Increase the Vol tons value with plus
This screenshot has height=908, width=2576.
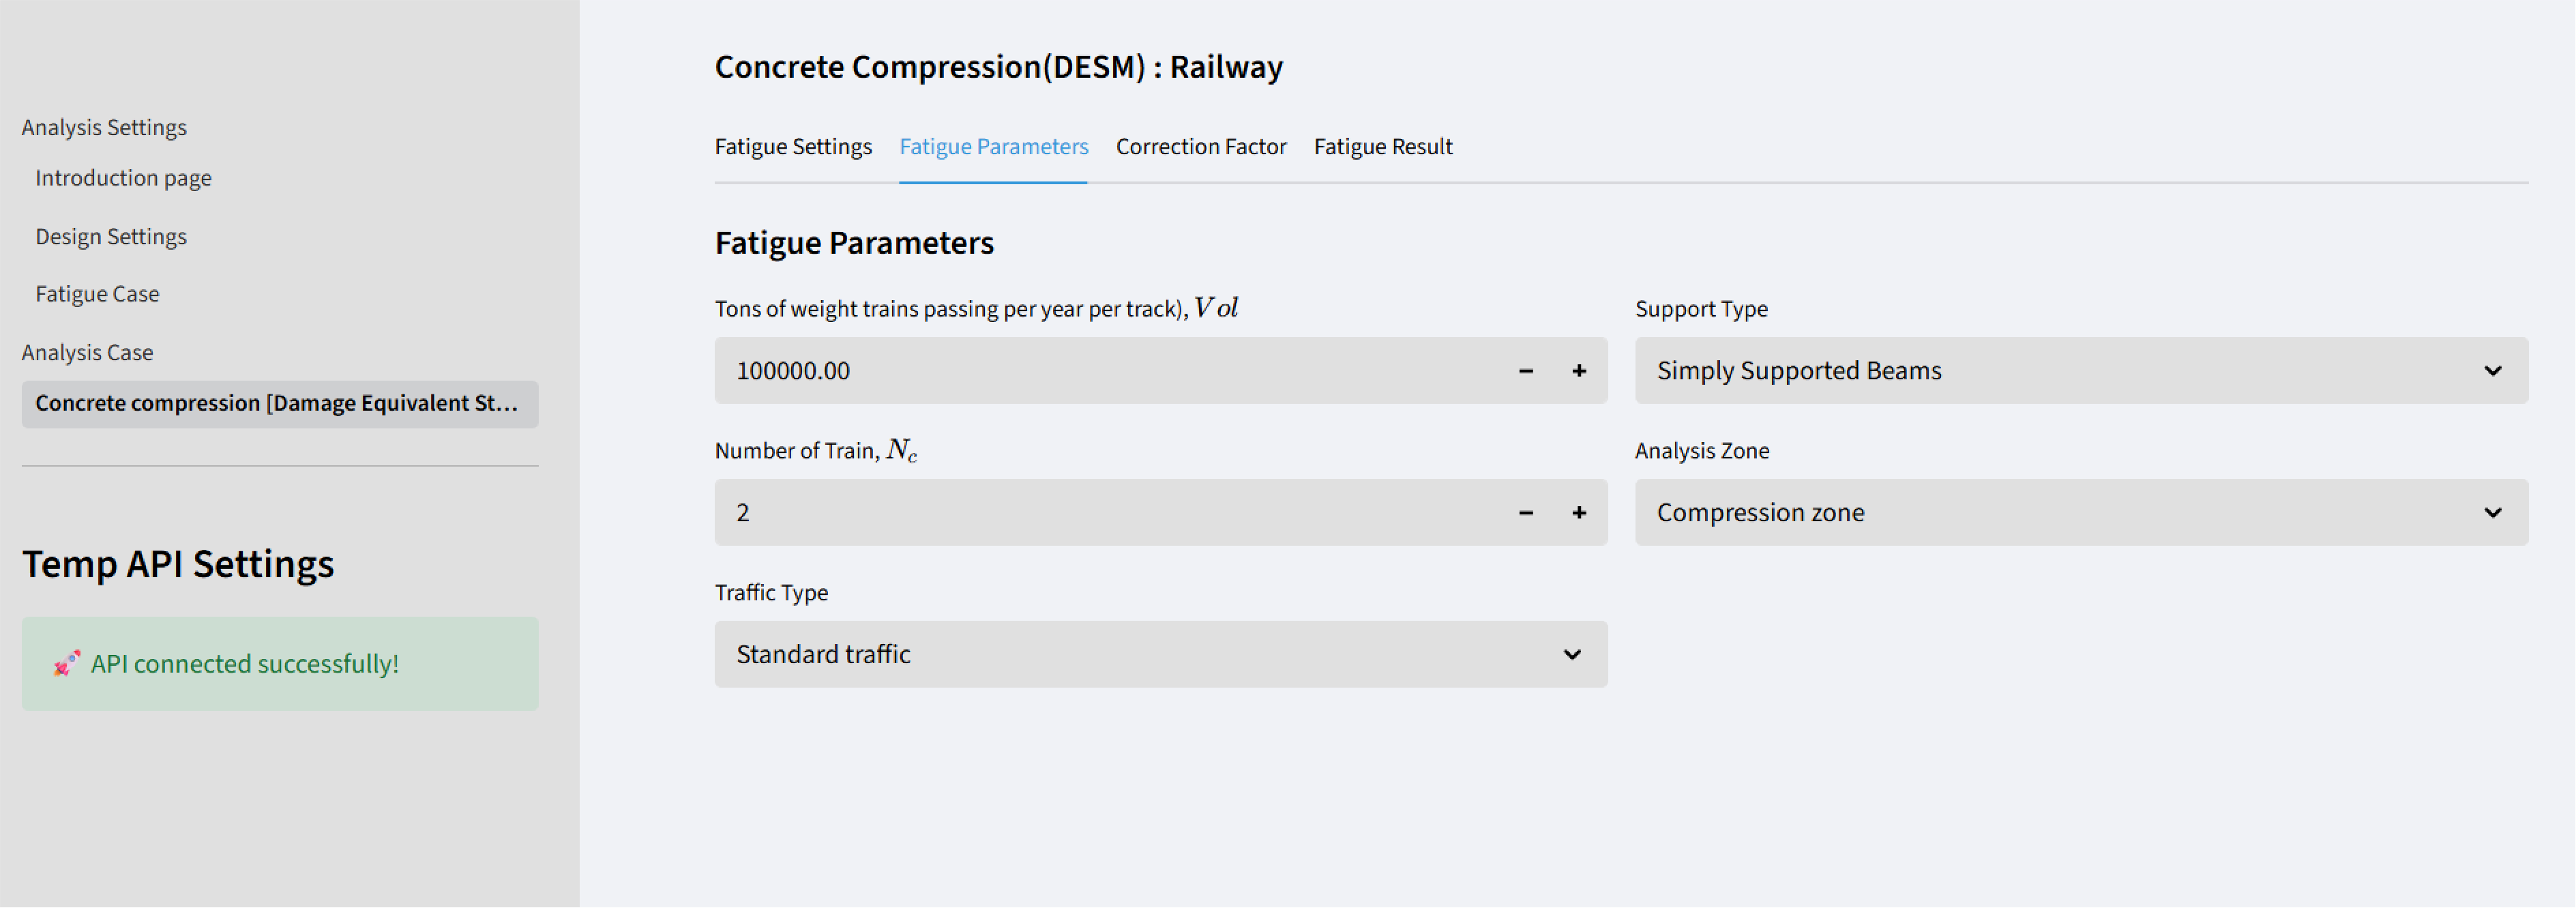pyautogui.click(x=1579, y=371)
